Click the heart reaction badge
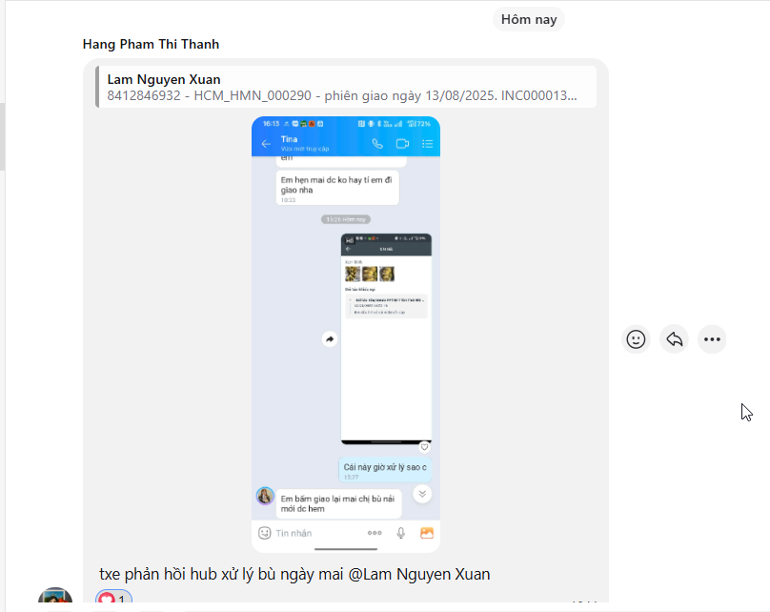Screen dimensions: 770x612 pos(113,599)
